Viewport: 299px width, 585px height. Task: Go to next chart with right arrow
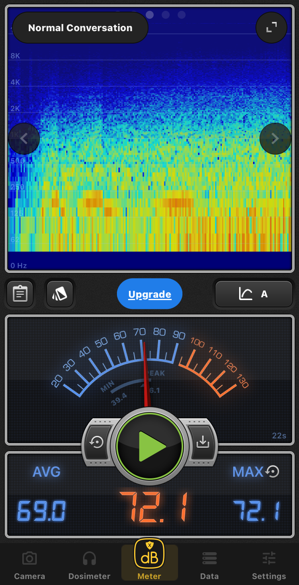pos(275,139)
